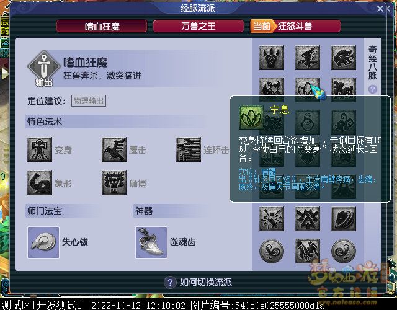Open the 奇经八脉 question mark help
Screen dimensions: 397x310
point(373,89)
